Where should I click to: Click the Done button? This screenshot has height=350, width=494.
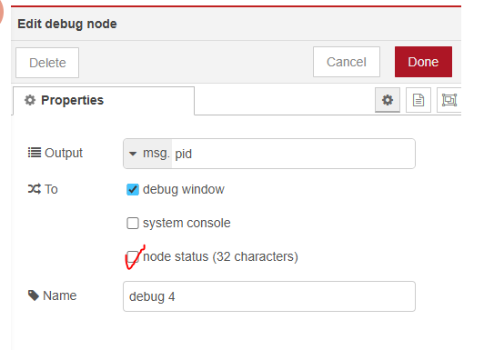pyautogui.click(x=423, y=62)
